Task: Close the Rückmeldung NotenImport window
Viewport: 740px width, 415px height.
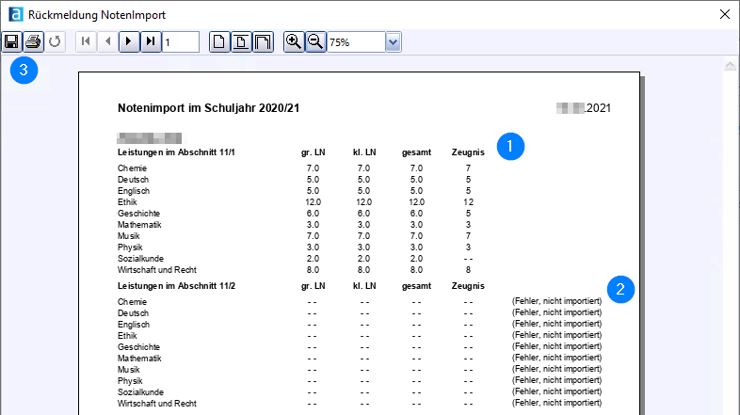Action: point(725,15)
